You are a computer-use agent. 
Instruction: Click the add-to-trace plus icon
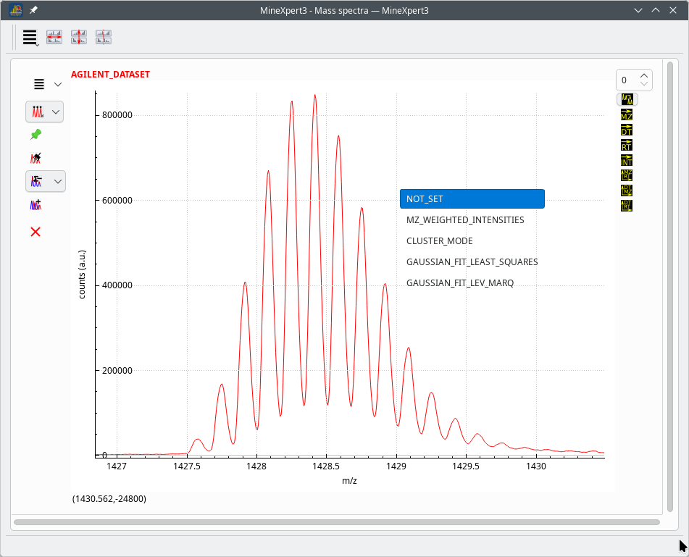[36, 205]
